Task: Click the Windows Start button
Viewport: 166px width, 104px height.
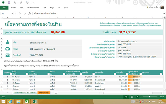Action: (x=3, y=102)
